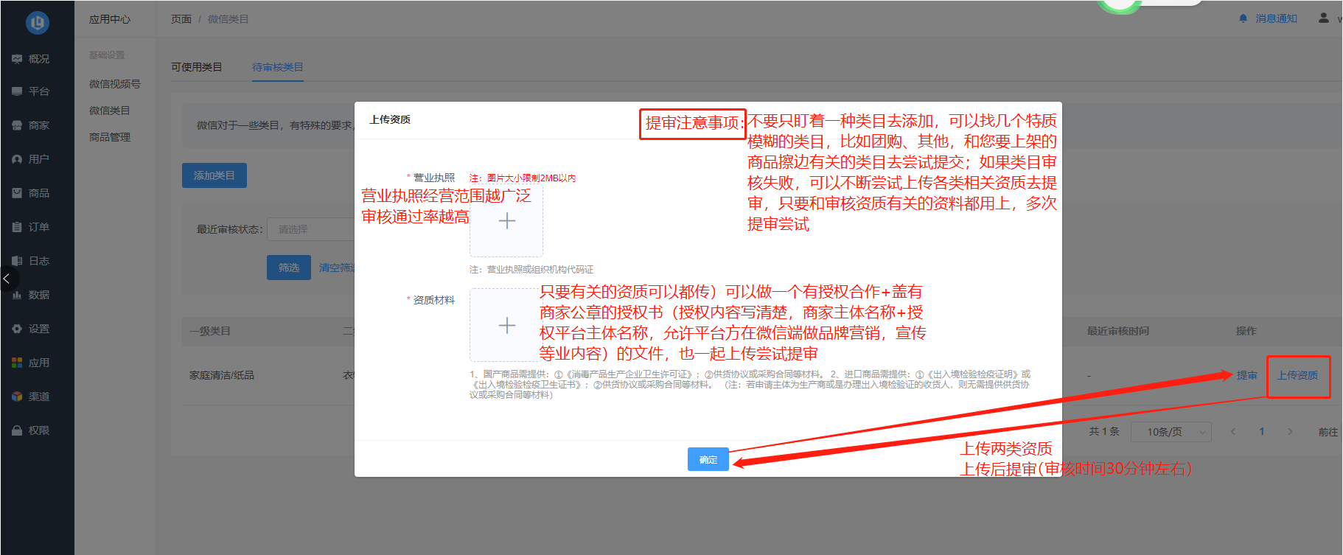Screen dimensions: 1343x555
Task: Click the 上传资质 link in the table row
Action: point(1298,375)
